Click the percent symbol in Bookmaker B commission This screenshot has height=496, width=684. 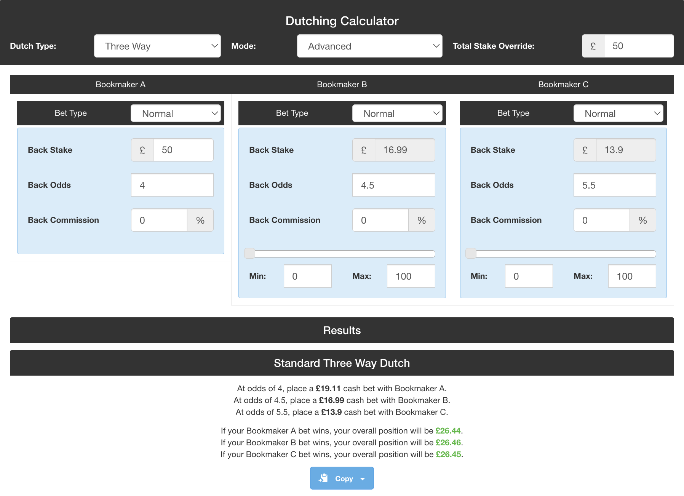(x=422, y=220)
